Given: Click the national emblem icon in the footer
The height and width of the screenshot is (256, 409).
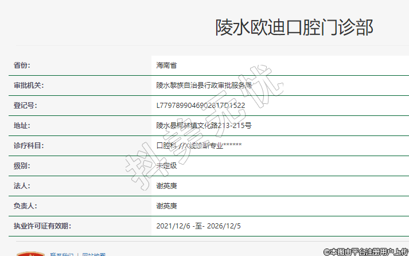Looking at the screenshot, I should coord(30,253).
